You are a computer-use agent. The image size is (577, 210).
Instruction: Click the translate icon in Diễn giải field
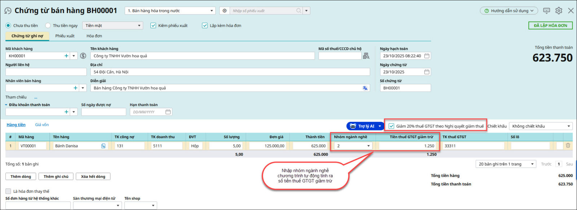(365, 88)
